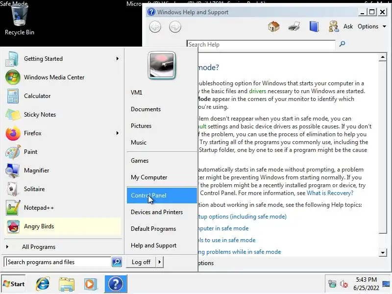Click in Search Help field
The height and width of the screenshot is (294, 392).
(261, 45)
